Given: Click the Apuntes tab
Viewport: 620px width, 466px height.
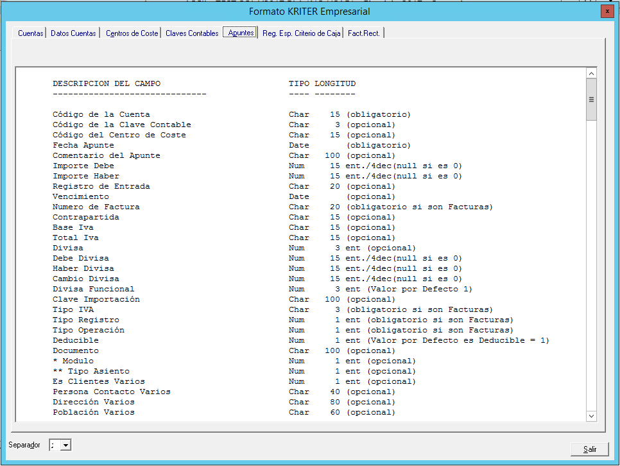Looking at the screenshot, I should [241, 33].
